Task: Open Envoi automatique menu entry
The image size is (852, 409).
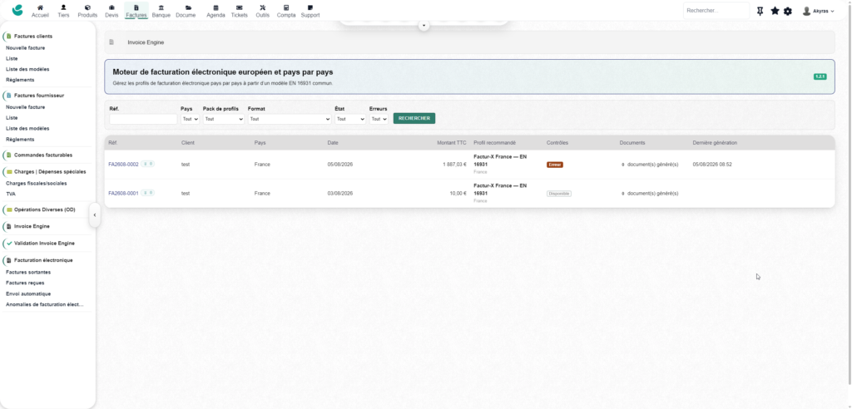Action: point(28,293)
